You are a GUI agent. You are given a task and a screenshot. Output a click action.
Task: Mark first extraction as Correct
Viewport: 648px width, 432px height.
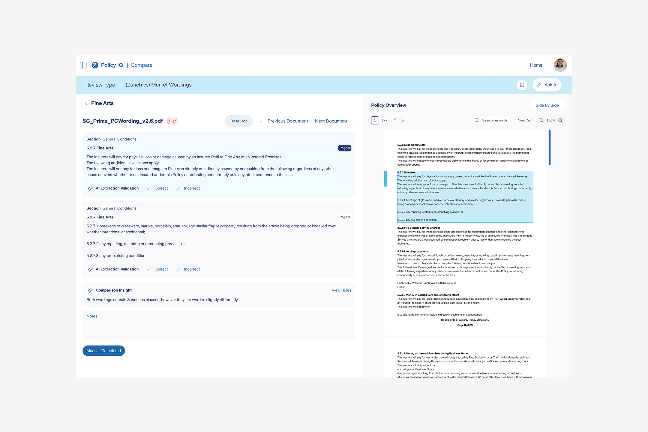pos(157,188)
